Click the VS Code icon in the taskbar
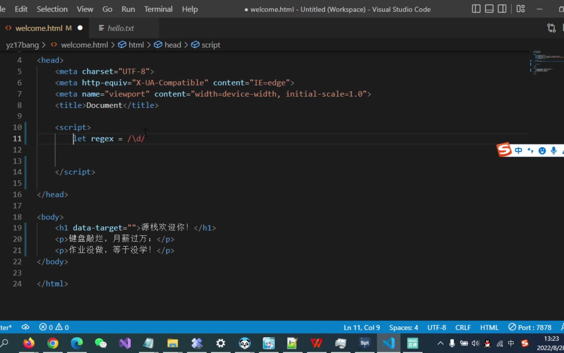 (388, 343)
